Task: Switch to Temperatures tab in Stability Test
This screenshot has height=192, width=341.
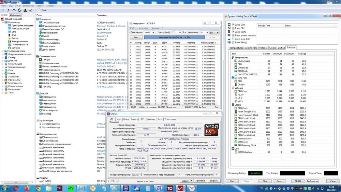Action: click(236, 48)
